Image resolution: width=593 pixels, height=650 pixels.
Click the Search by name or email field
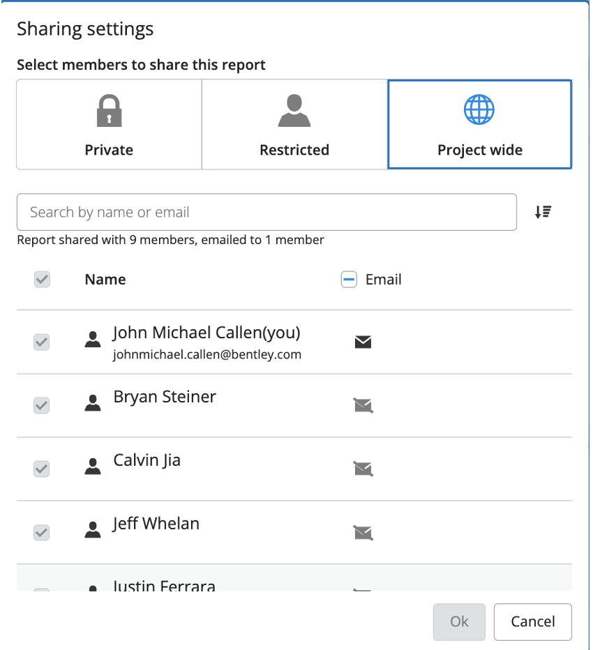pos(267,212)
